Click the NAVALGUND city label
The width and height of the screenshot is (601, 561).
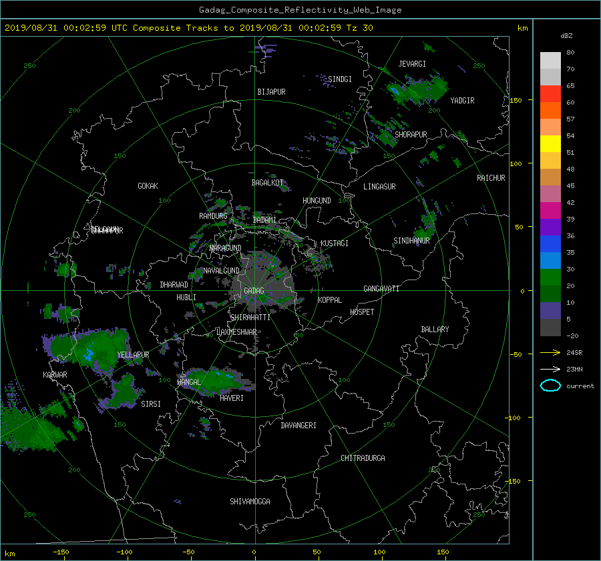pos(221,271)
